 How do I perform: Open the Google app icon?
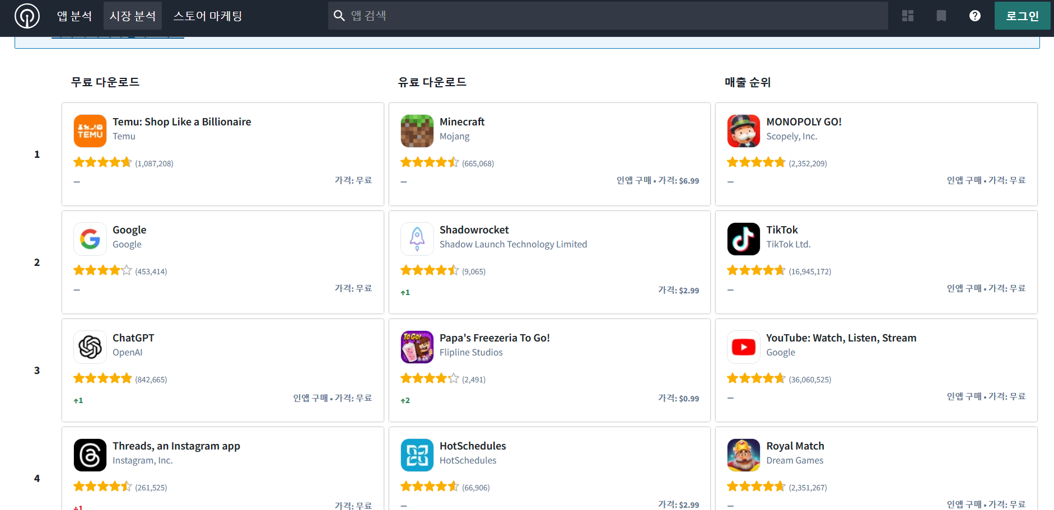90,239
